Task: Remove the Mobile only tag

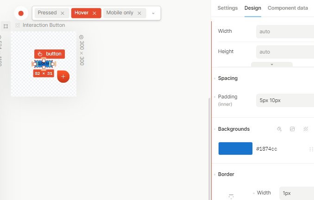Action: click(139, 13)
